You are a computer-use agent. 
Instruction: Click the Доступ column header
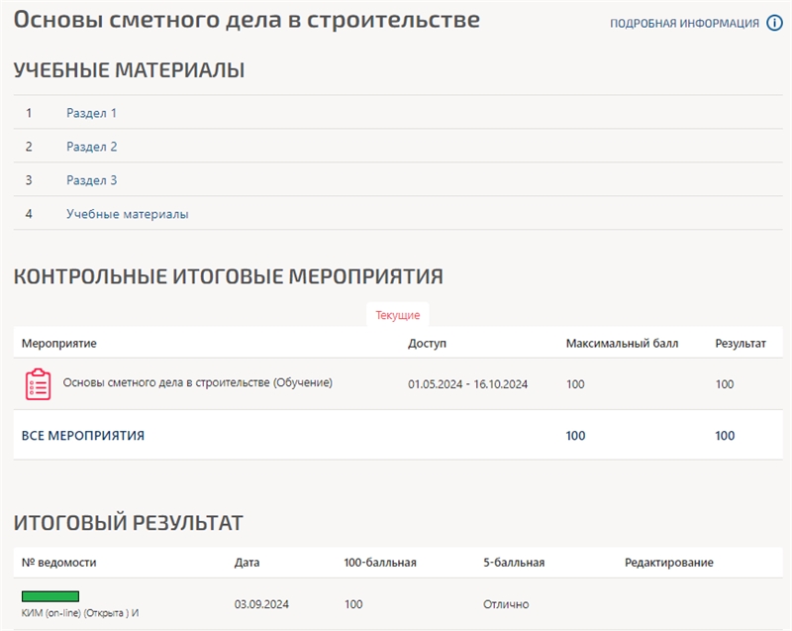[x=427, y=344]
